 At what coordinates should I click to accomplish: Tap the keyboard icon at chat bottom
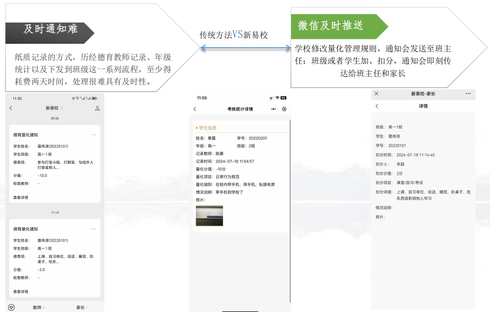point(11,307)
